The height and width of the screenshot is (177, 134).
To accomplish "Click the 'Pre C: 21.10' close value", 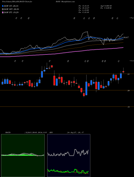I will coord(84,12).
